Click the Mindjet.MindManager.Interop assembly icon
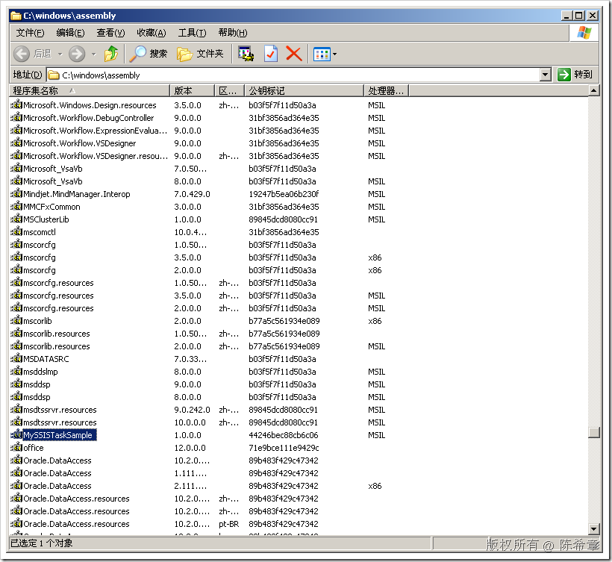The width and height of the screenshot is (612, 562). click(x=16, y=193)
